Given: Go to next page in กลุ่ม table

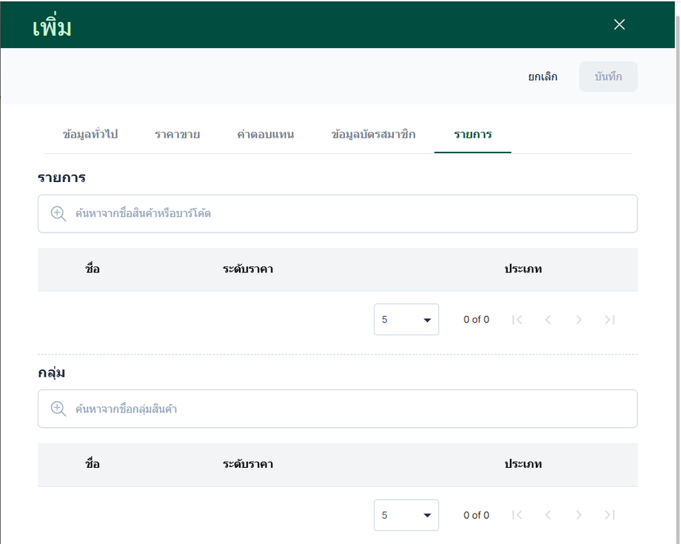Looking at the screenshot, I should (579, 515).
